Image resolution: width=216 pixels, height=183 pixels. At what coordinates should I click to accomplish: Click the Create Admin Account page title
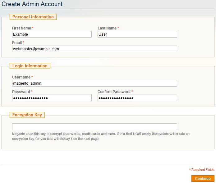tap(32, 4)
